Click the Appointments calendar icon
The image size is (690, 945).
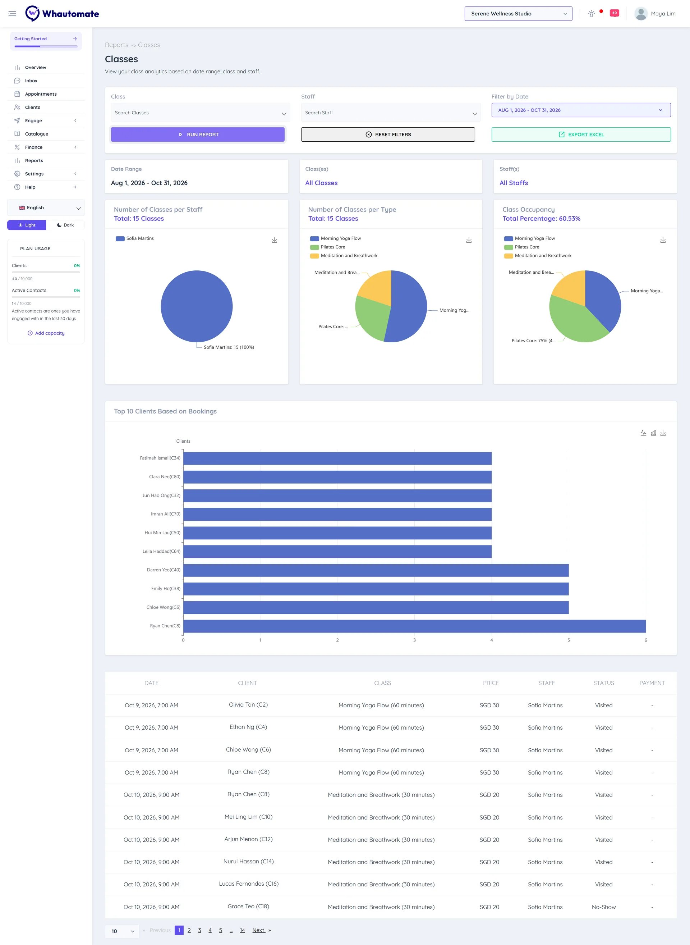[17, 94]
